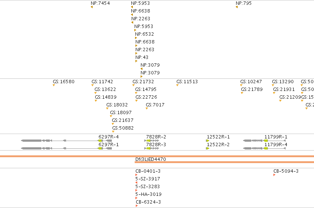Click the red 5-SZ-3283 arrow marker
314x208 pixels.
click(137, 190)
